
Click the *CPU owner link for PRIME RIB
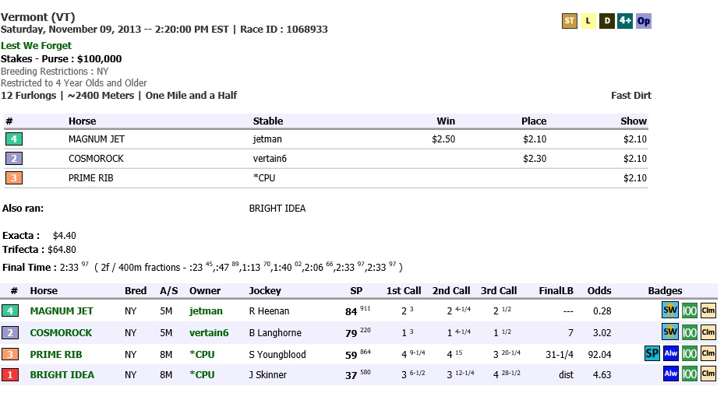pyautogui.click(x=202, y=354)
